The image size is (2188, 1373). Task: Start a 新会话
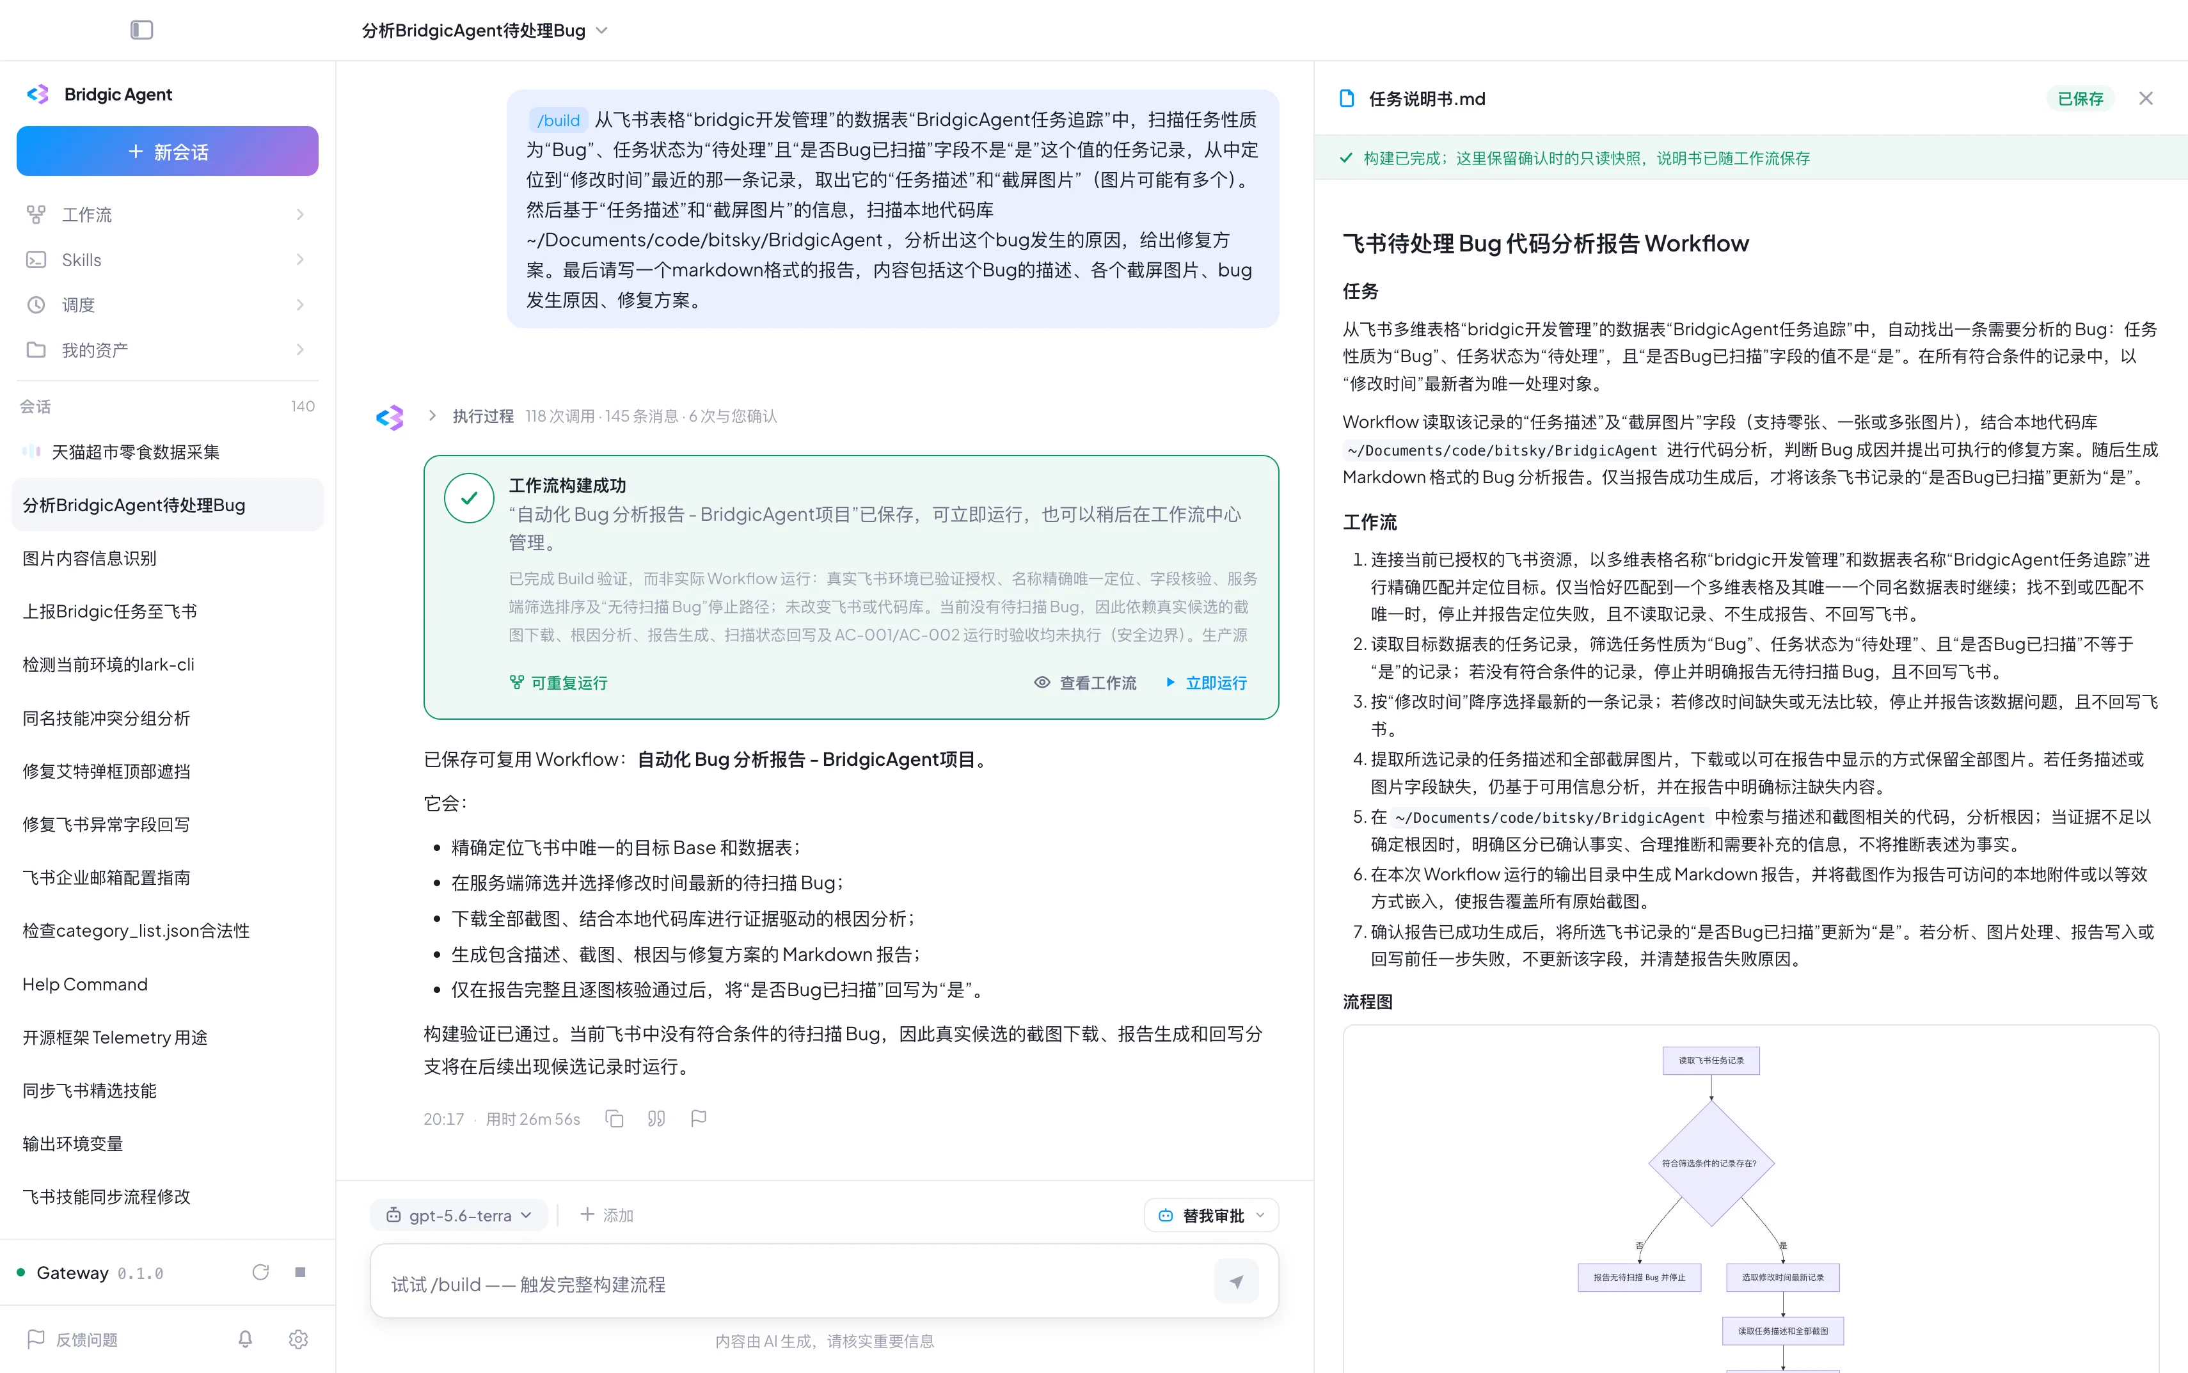pos(168,151)
